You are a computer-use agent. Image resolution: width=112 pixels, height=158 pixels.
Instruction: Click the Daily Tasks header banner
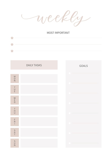(34, 65)
